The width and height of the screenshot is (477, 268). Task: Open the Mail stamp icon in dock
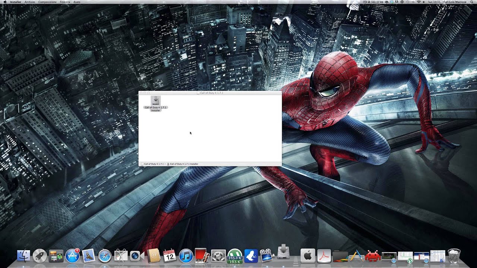click(89, 256)
